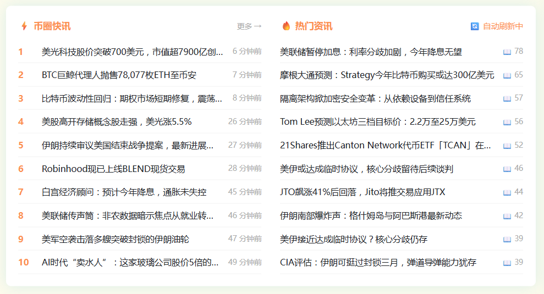Open headline 美股高开存储概念股走强
Viewport: 544px width, 294px height.
[x=117, y=122]
